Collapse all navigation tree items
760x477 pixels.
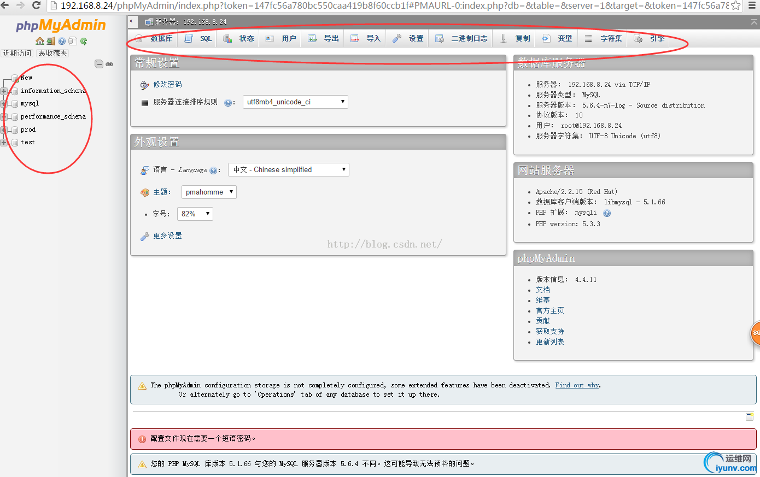(x=99, y=64)
